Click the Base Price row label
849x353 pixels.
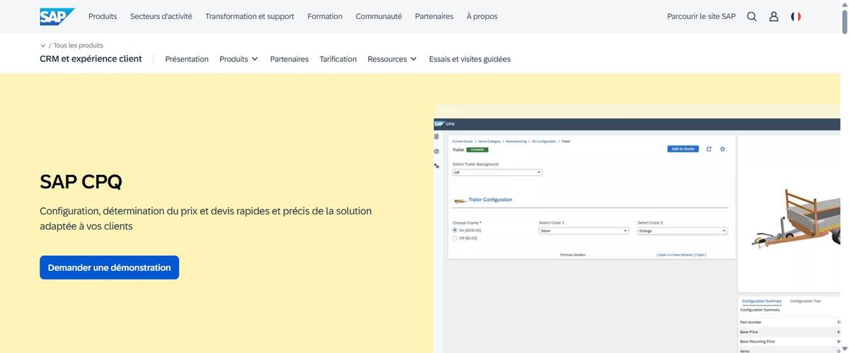pos(749,332)
